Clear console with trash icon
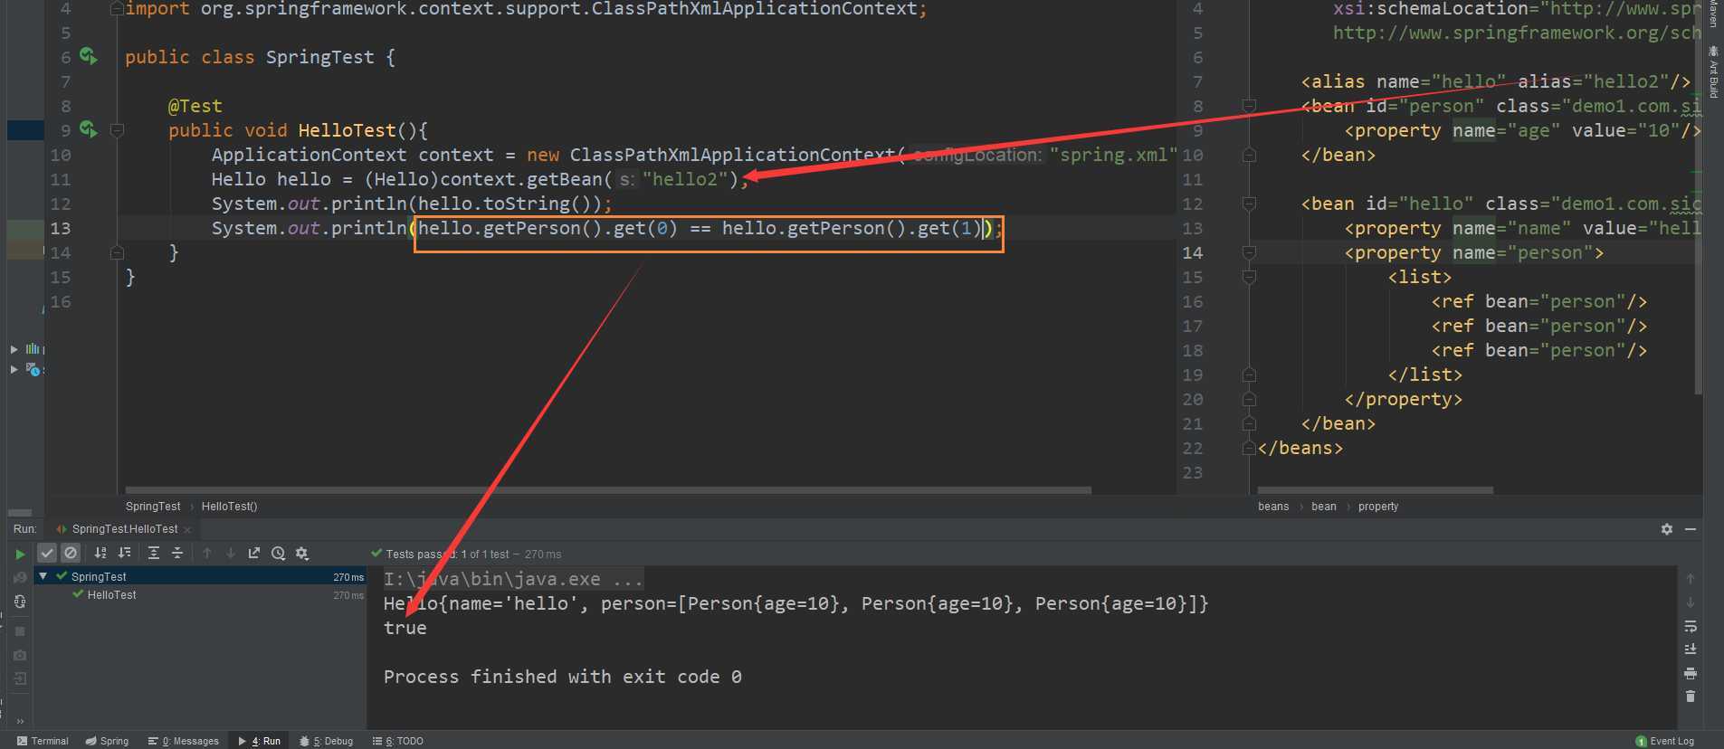The image size is (1724, 749). coord(1690,697)
